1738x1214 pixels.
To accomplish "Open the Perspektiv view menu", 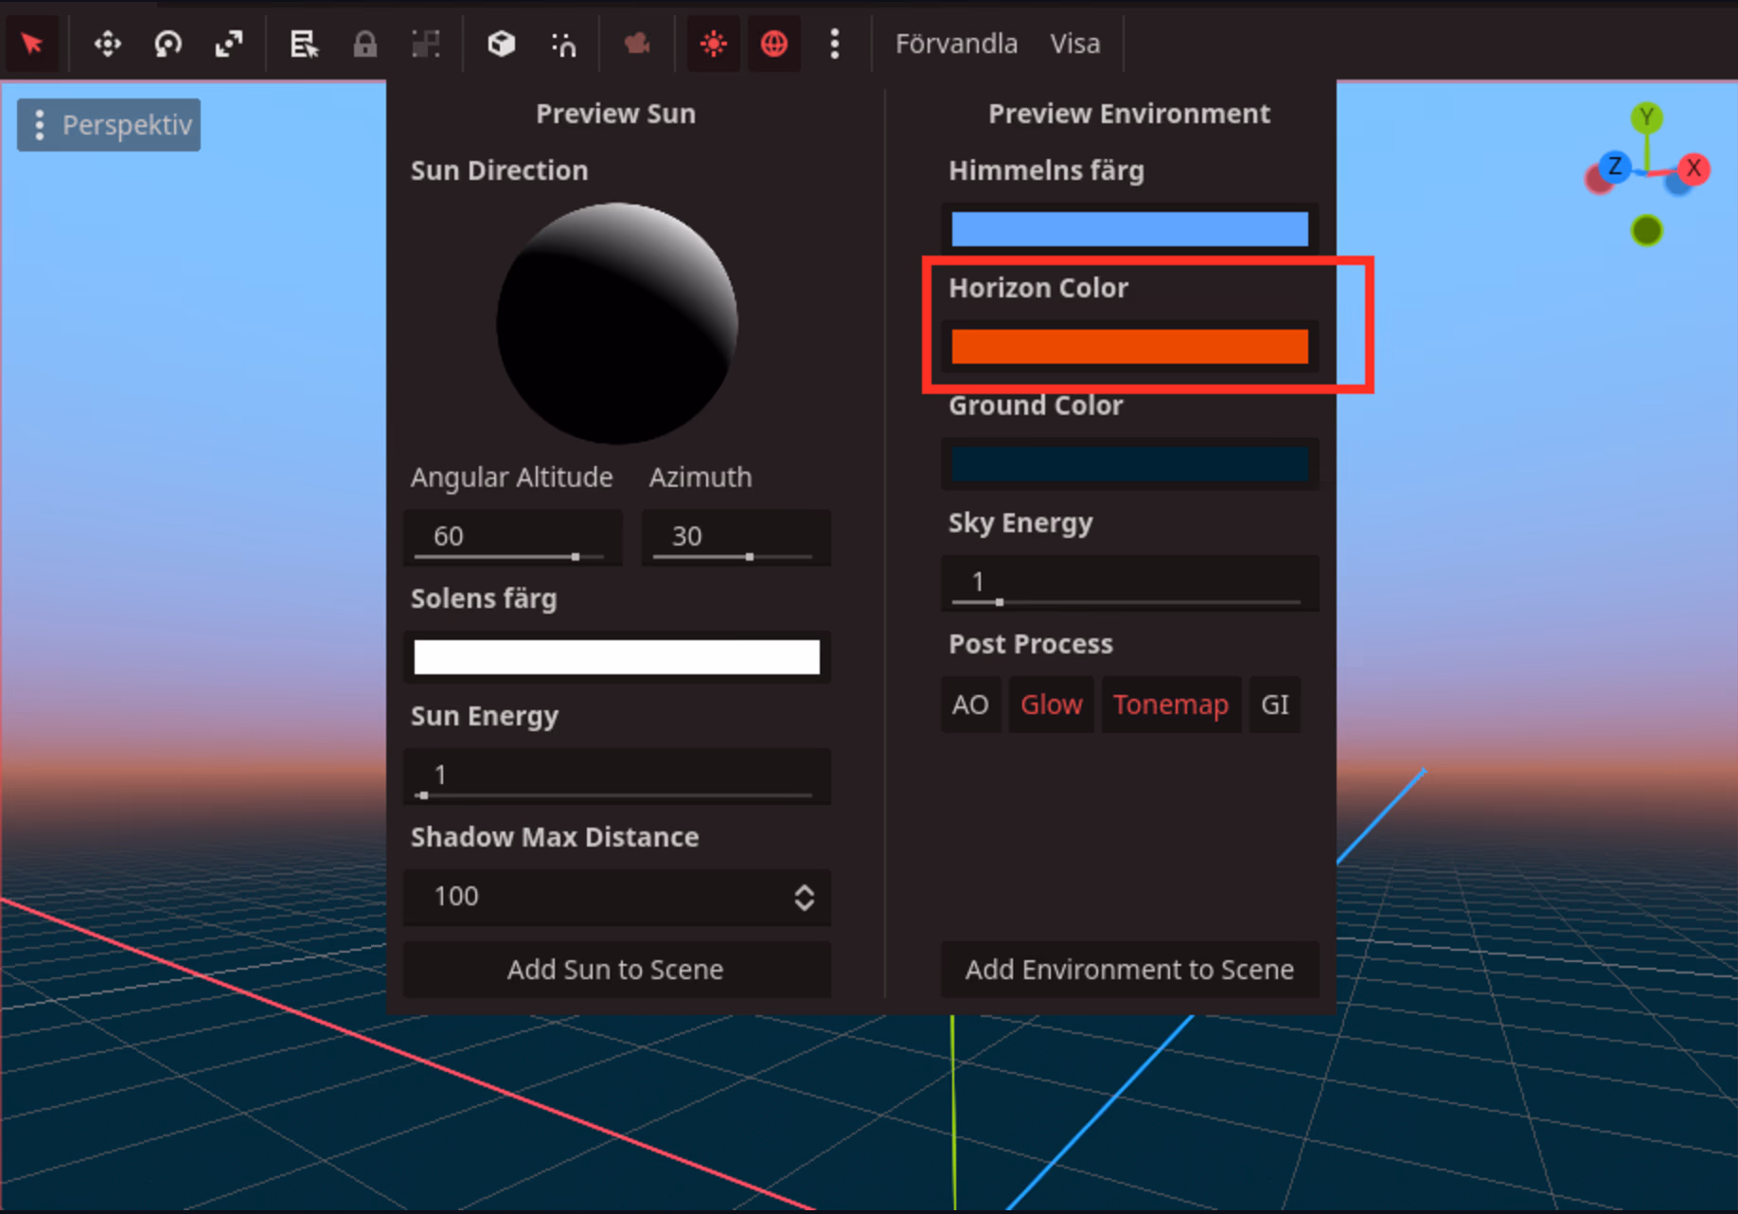I will point(109,125).
